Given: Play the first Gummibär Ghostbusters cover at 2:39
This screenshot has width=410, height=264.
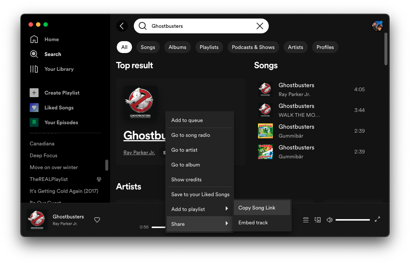Looking at the screenshot, I should point(314,131).
